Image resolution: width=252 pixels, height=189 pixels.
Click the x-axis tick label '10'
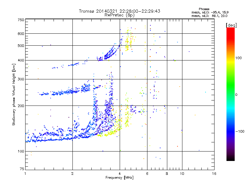click(x=182, y=174)
